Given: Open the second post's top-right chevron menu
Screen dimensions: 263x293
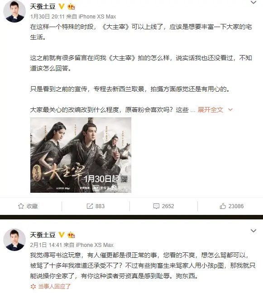Looking at the screenshot, I should click(x=253, y=231).
